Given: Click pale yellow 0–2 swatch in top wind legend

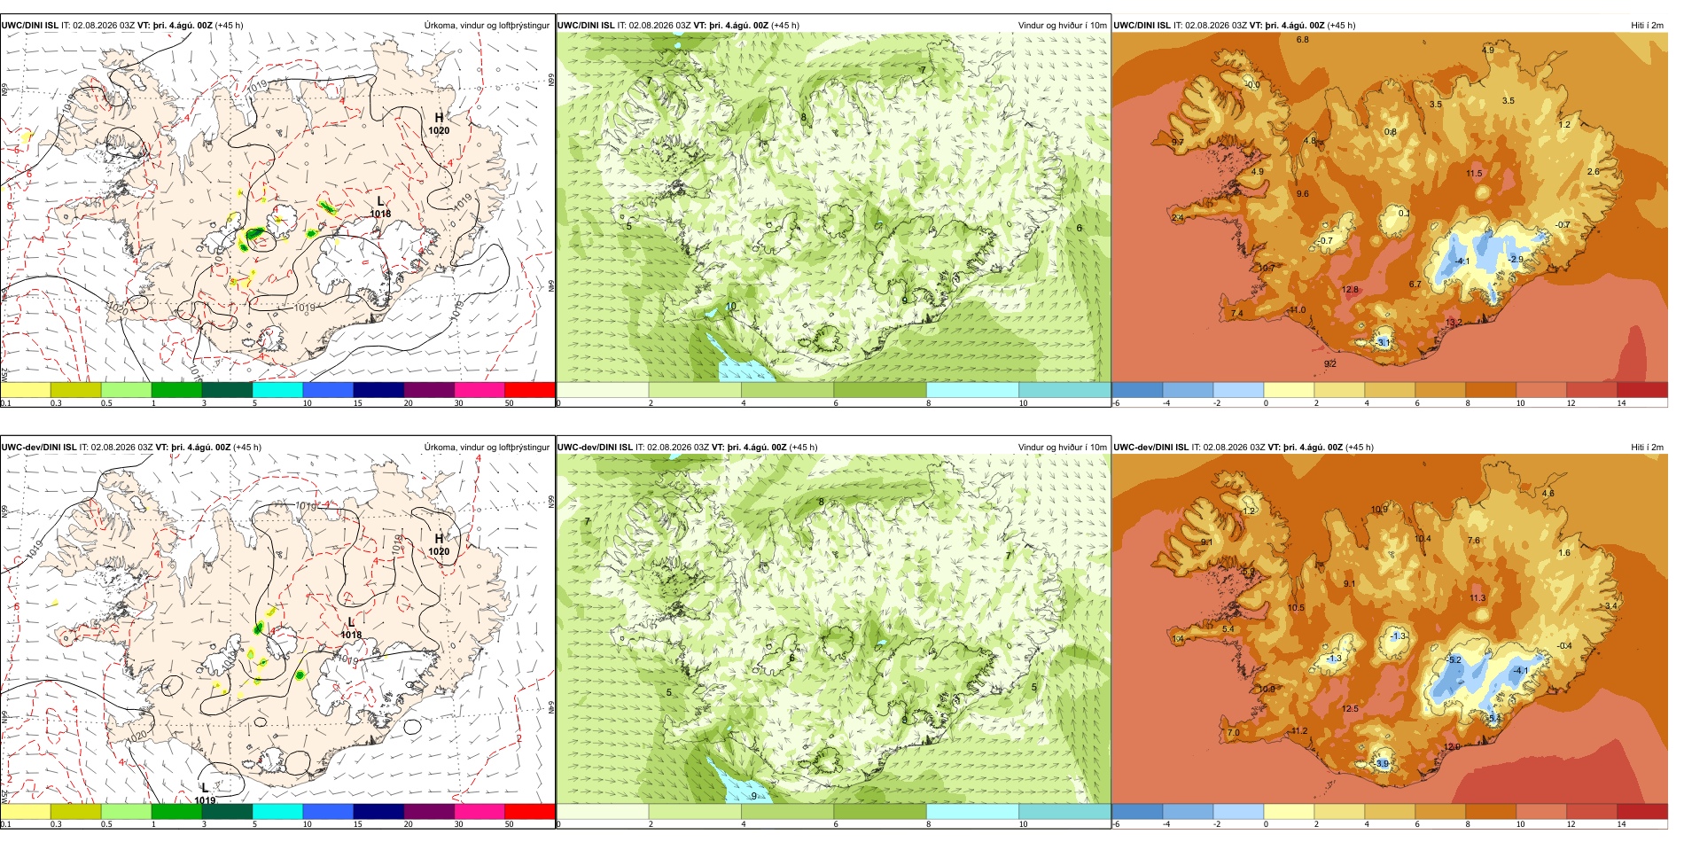Looking at the screenshot, I should tap(603, 390).
